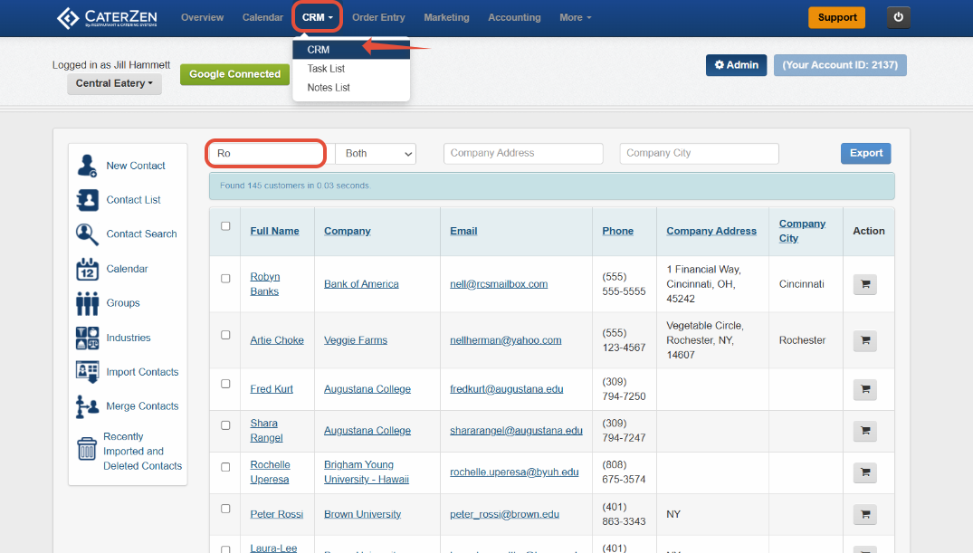Open Brown University company link
Viewport: 973px width, 553px height.
(362, 514)
